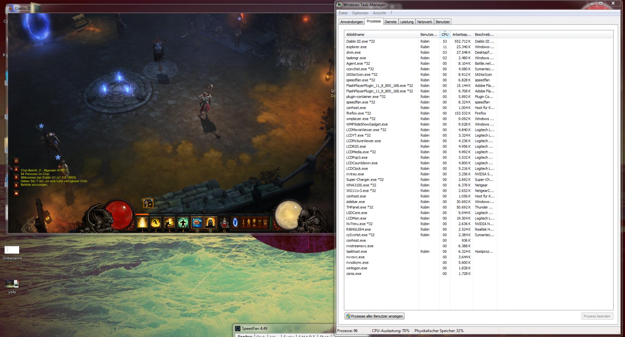Activate Diablo skill slot 1

142,223
